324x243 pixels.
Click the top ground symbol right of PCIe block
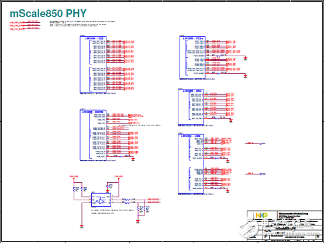coord(246,59)
